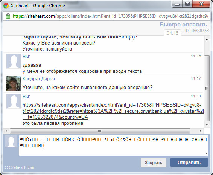The image size is (213, 175).
Task: Click the horizontal scrollbar right arrow
Action: [x=200, y=131]
